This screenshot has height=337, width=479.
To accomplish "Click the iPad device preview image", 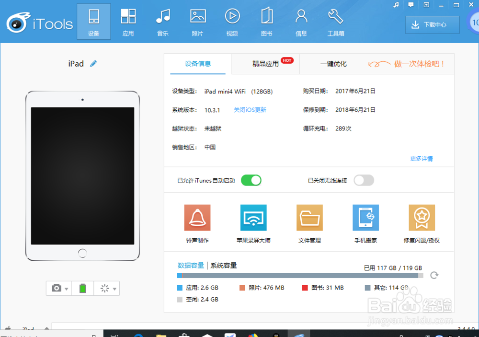I will (x=82, y=176).
